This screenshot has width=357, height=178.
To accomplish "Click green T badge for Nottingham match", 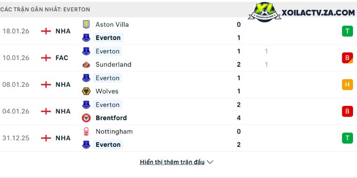I will (347, 138).
